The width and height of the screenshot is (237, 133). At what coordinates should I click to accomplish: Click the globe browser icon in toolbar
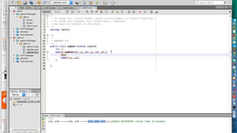tap(77, 3)
